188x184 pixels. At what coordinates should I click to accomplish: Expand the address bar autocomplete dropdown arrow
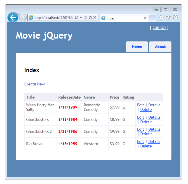tap(81, 18)
